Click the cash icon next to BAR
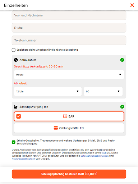Viewport: 138px width, 184px height. click(x=65, y=116)
